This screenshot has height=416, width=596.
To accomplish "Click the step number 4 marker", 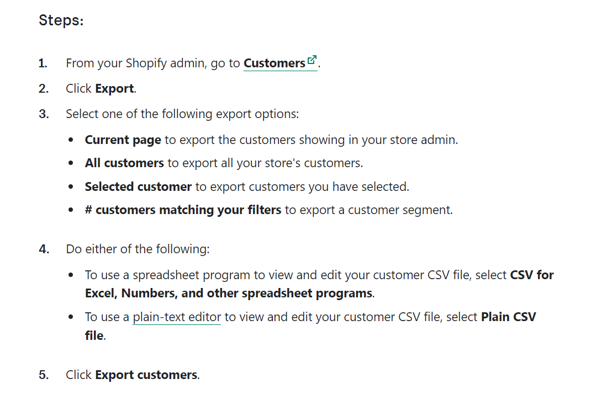I will click(44, 249).
